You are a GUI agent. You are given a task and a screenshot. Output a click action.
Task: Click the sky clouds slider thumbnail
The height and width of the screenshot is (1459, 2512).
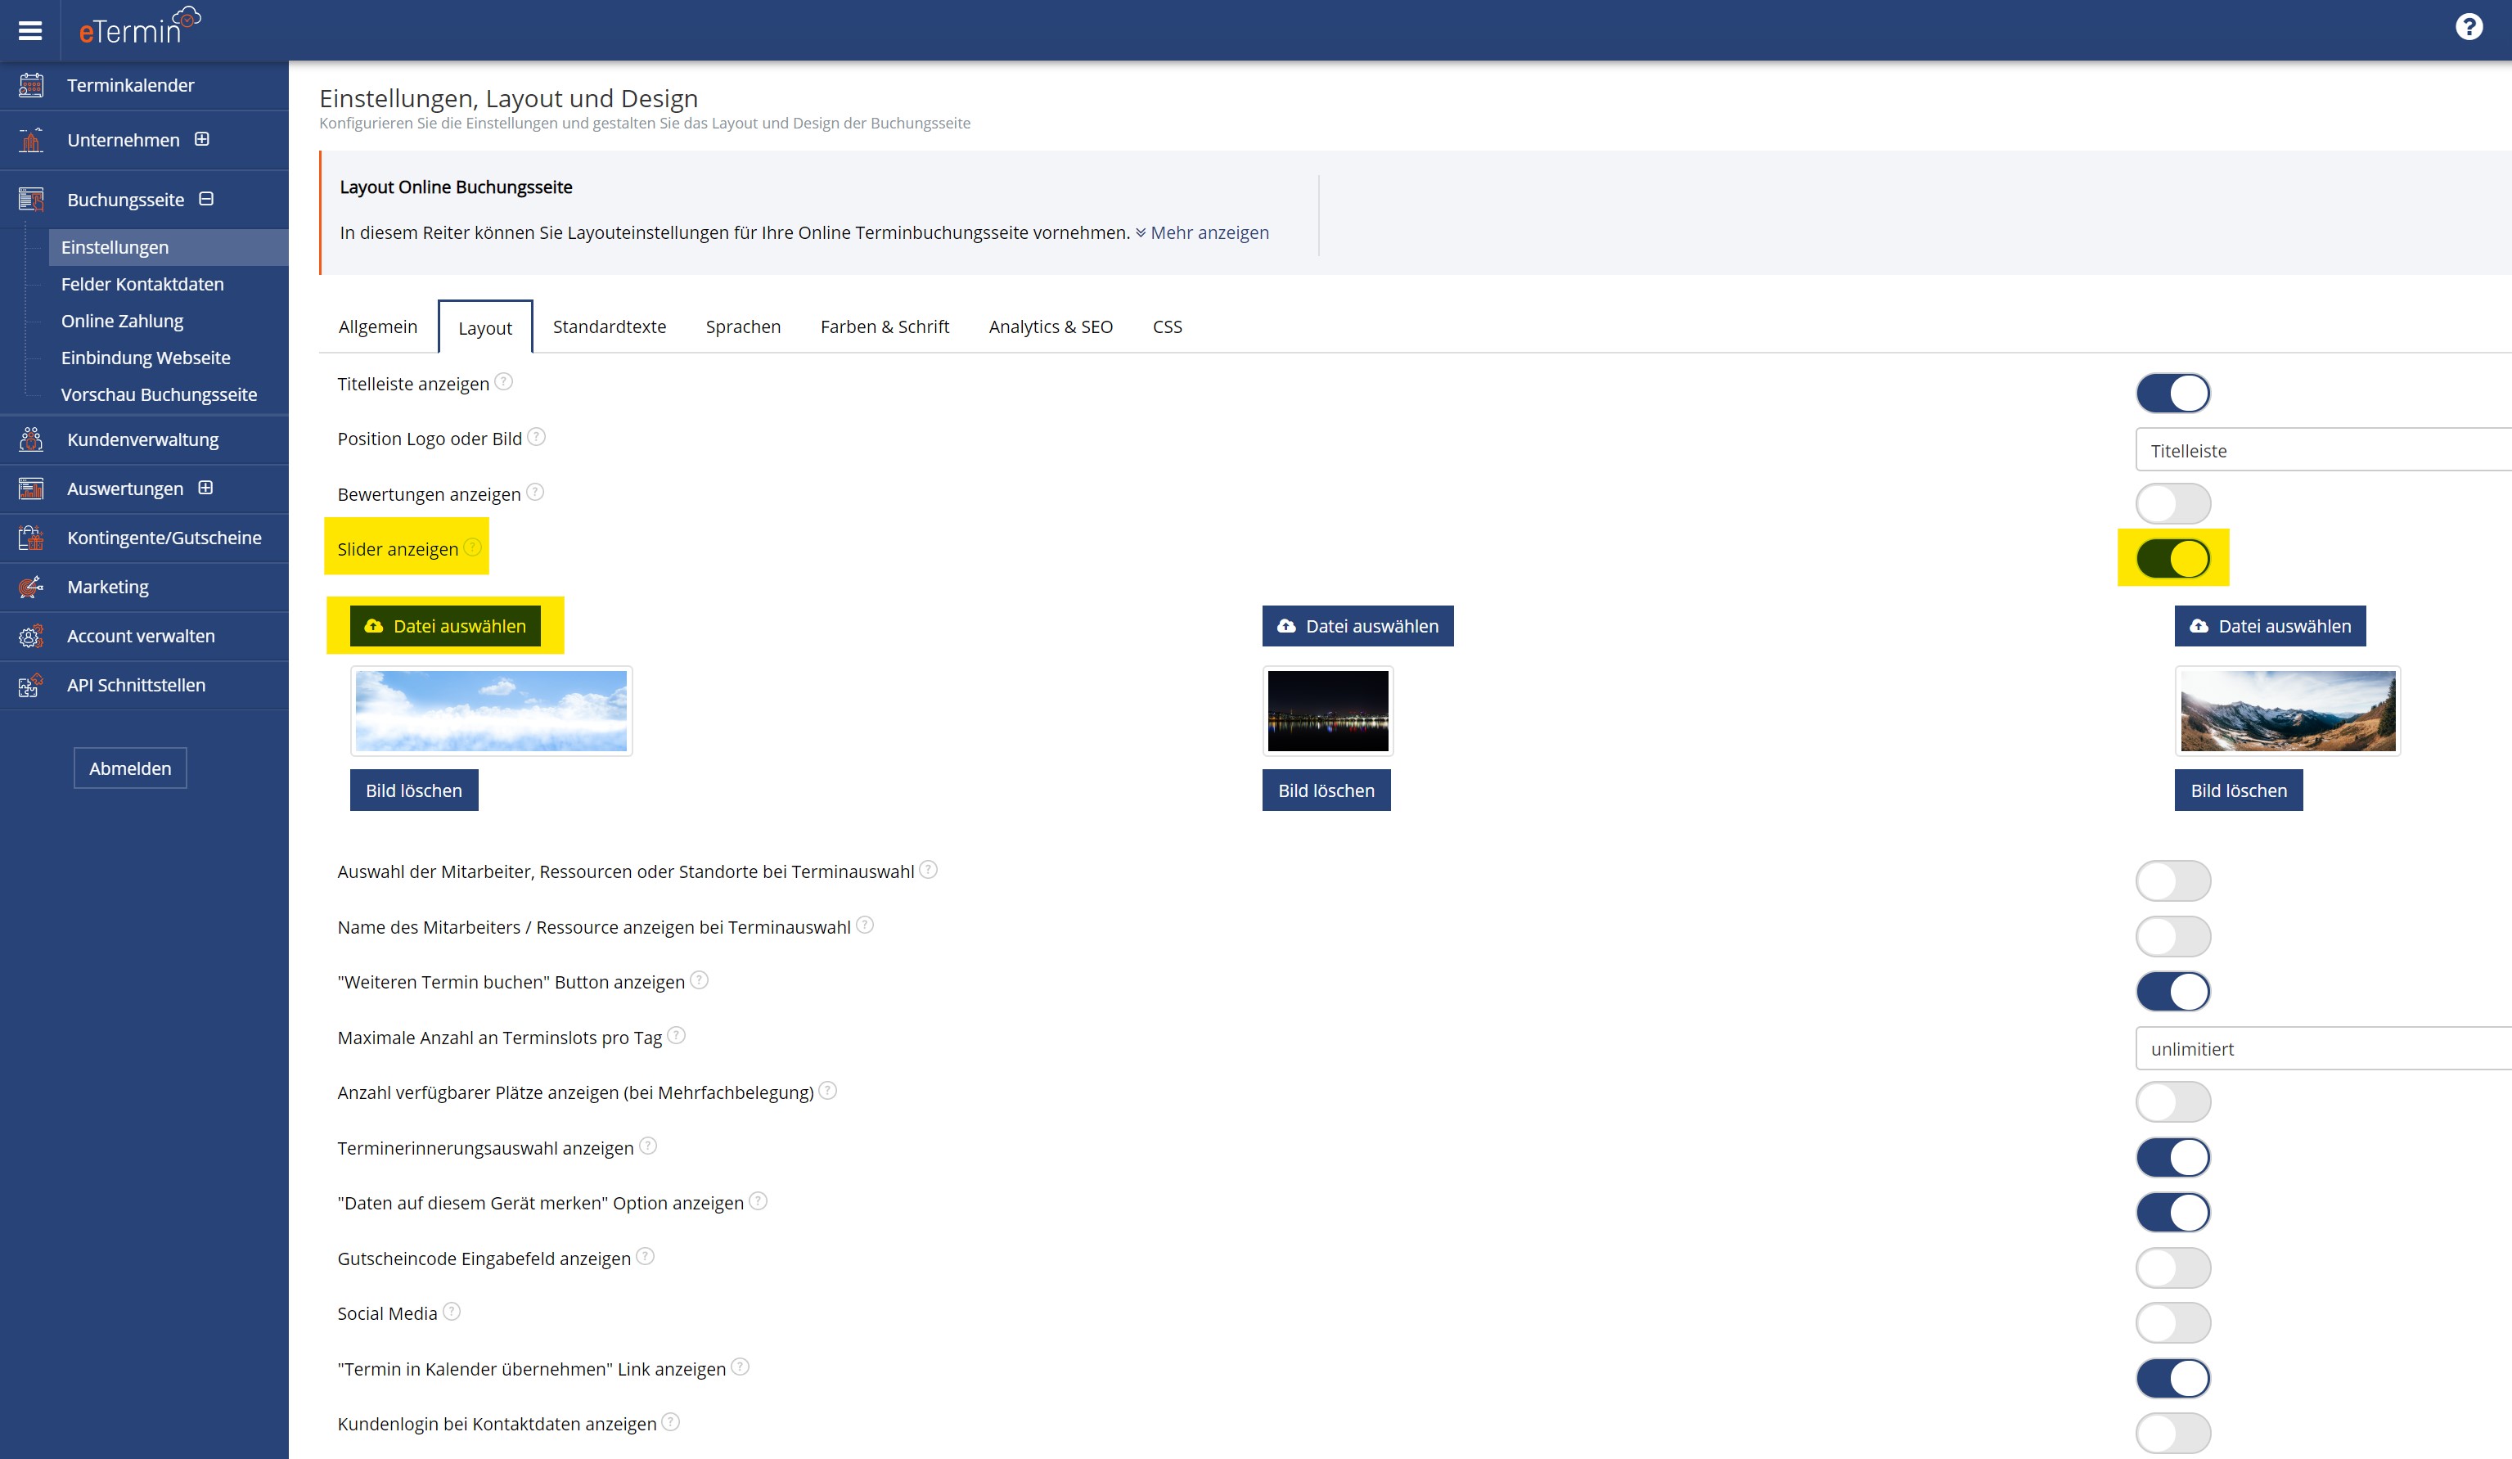click(492, 710)
